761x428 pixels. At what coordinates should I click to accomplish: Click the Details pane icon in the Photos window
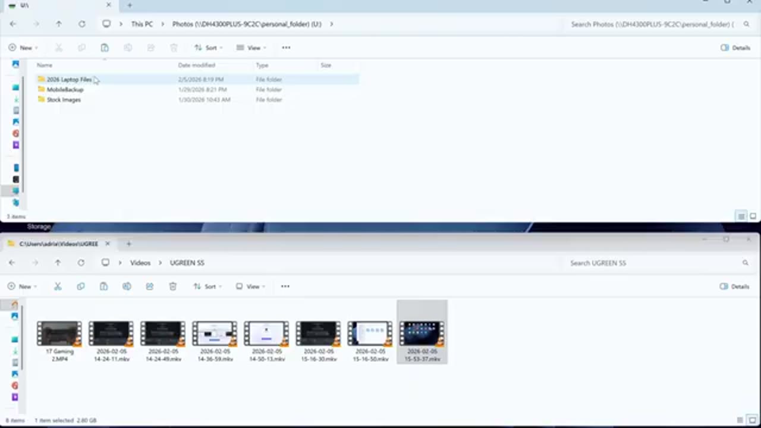coord(735,48)
